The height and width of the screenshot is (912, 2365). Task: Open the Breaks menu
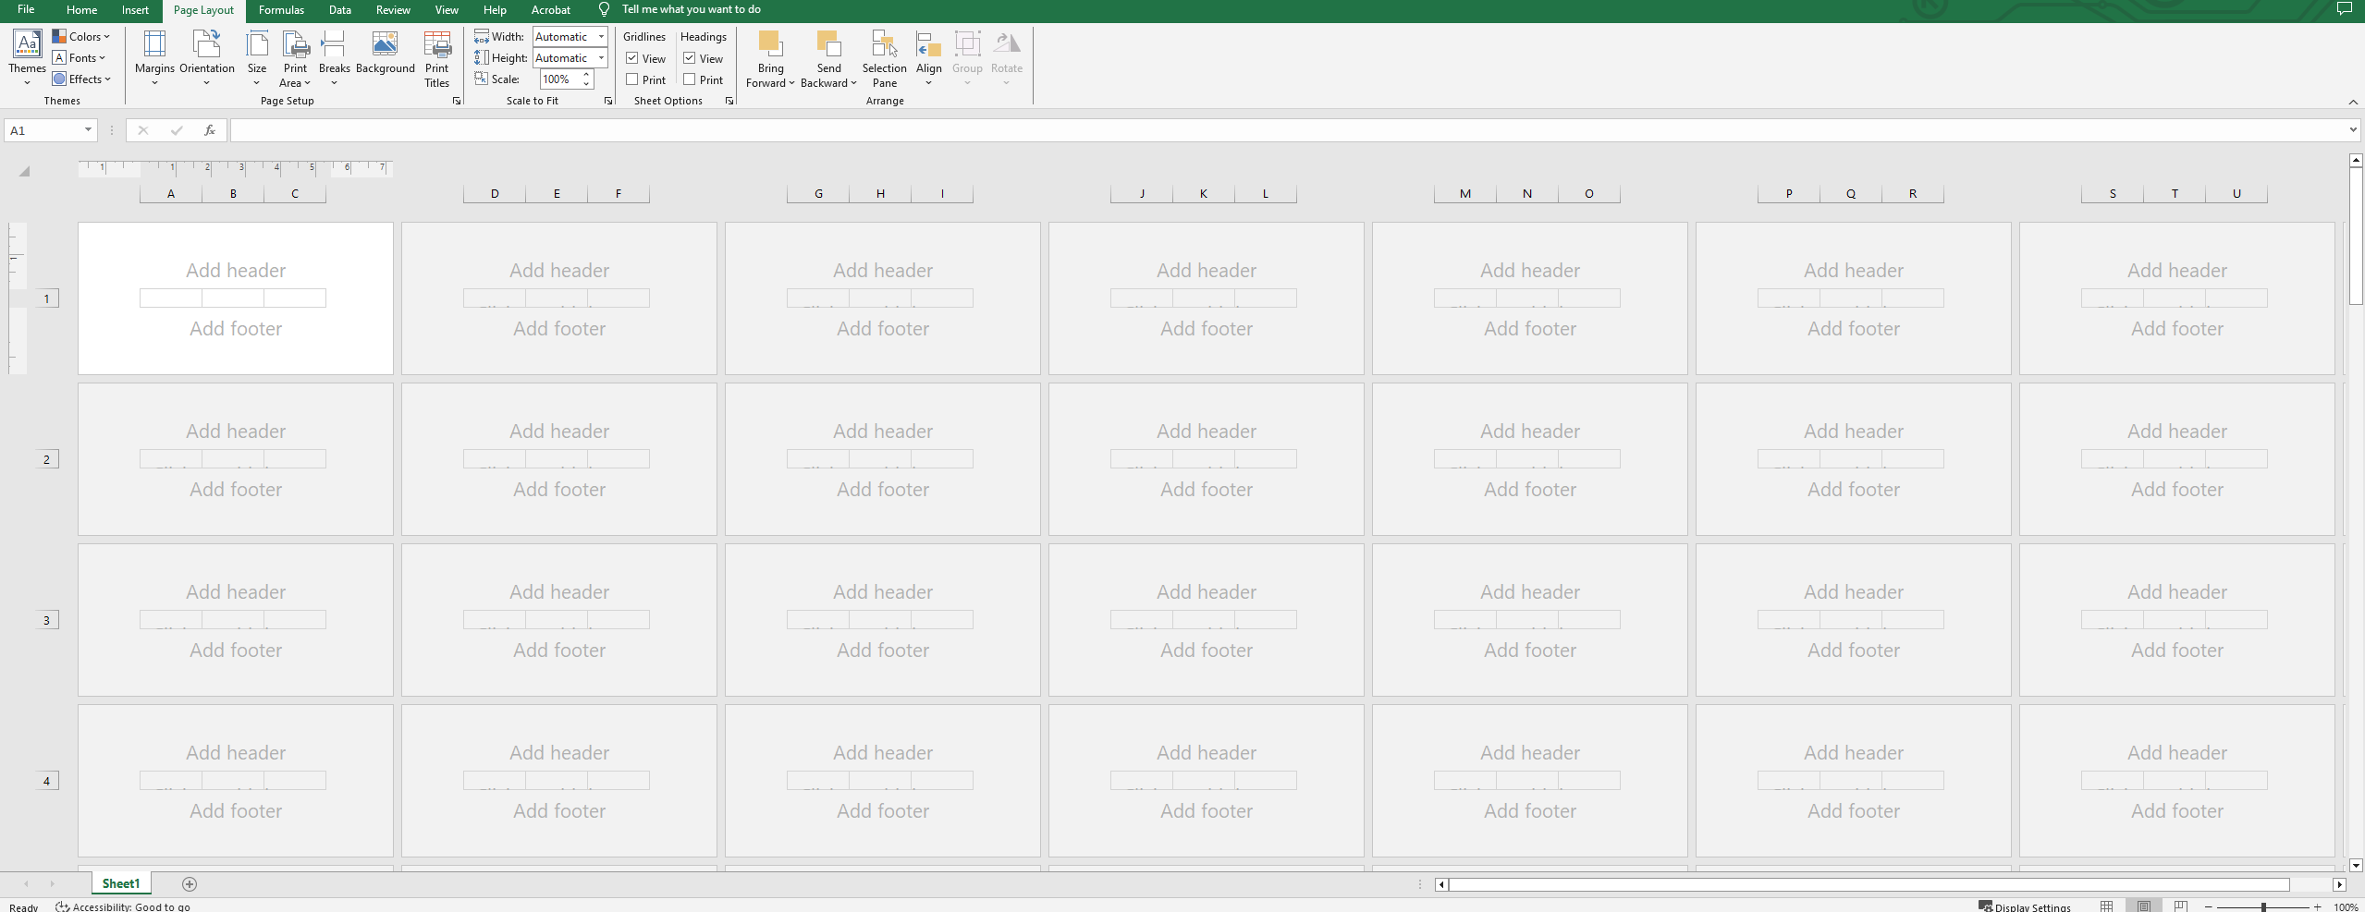click(334, 57)
